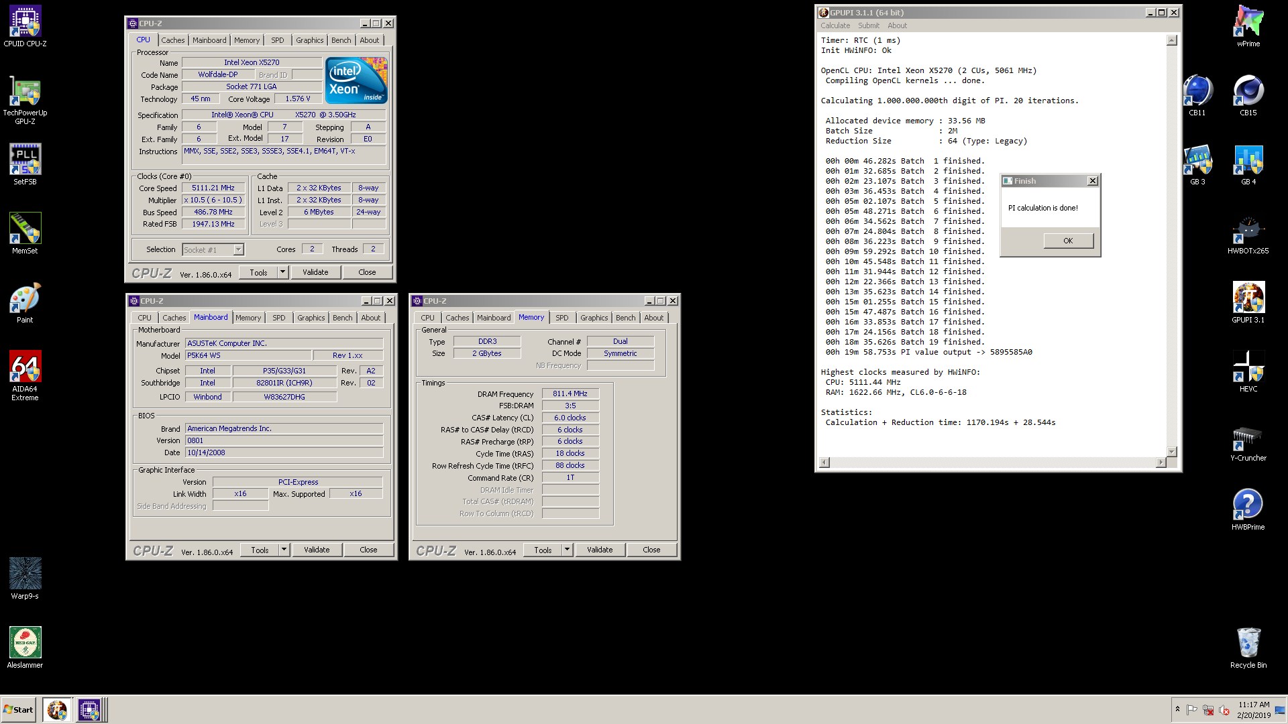
Task: Close the Finish dialog with X
Action: click(x=1092, y=181)
